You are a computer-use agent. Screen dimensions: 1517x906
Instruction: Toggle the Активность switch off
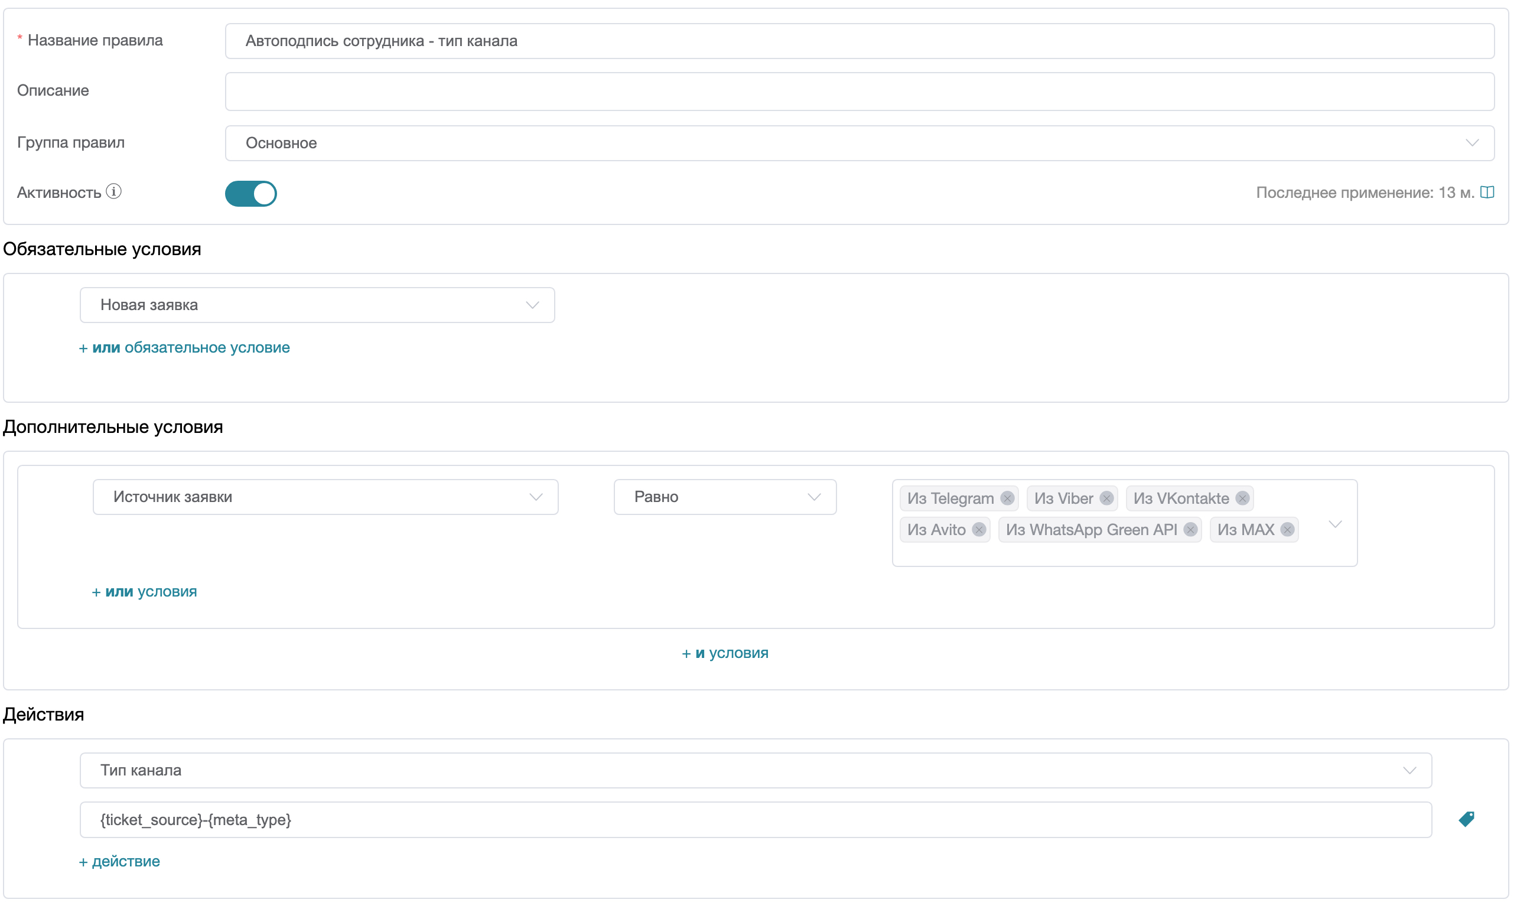251,194
